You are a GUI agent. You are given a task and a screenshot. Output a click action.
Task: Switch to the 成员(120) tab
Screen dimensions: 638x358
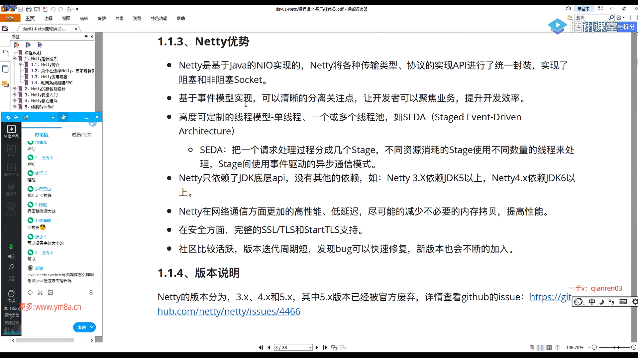tap(81, 135)
